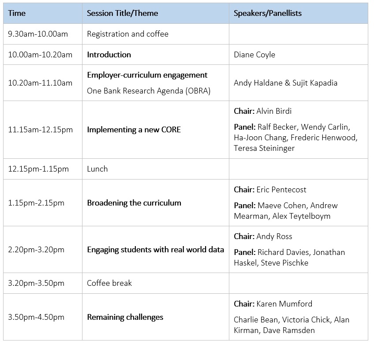Click the Chair: Alvin Birdi line

point(262,111)
